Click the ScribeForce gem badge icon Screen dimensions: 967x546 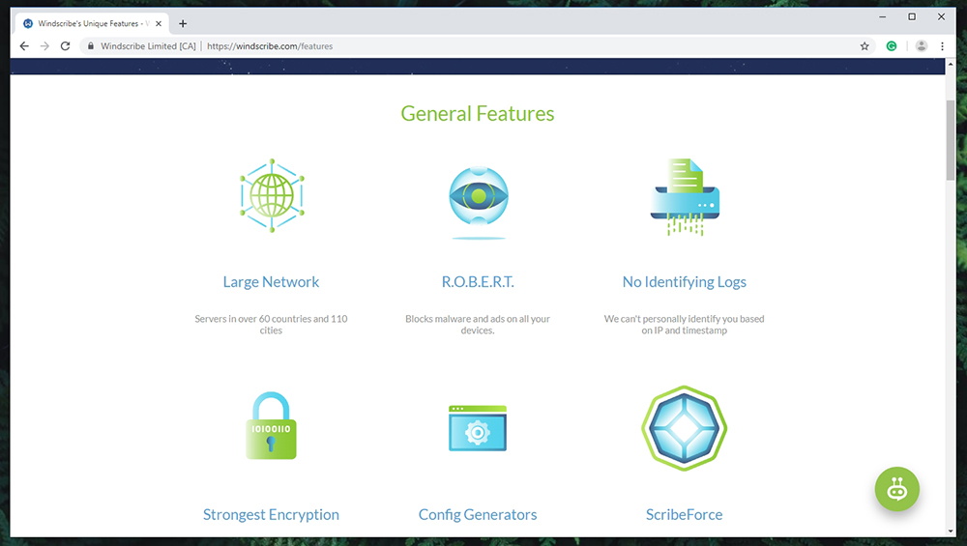pyautogui.click(x=684, y=428)
